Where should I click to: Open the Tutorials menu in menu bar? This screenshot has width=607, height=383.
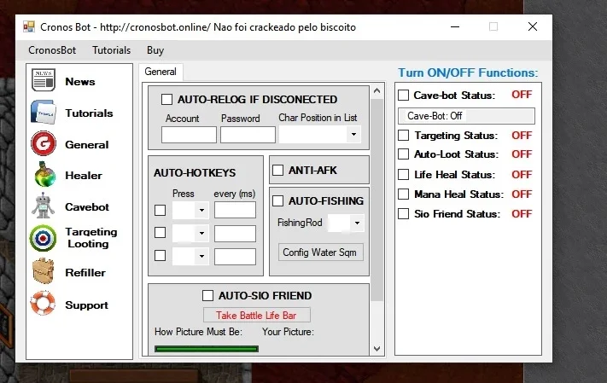[x=112, y=50]
